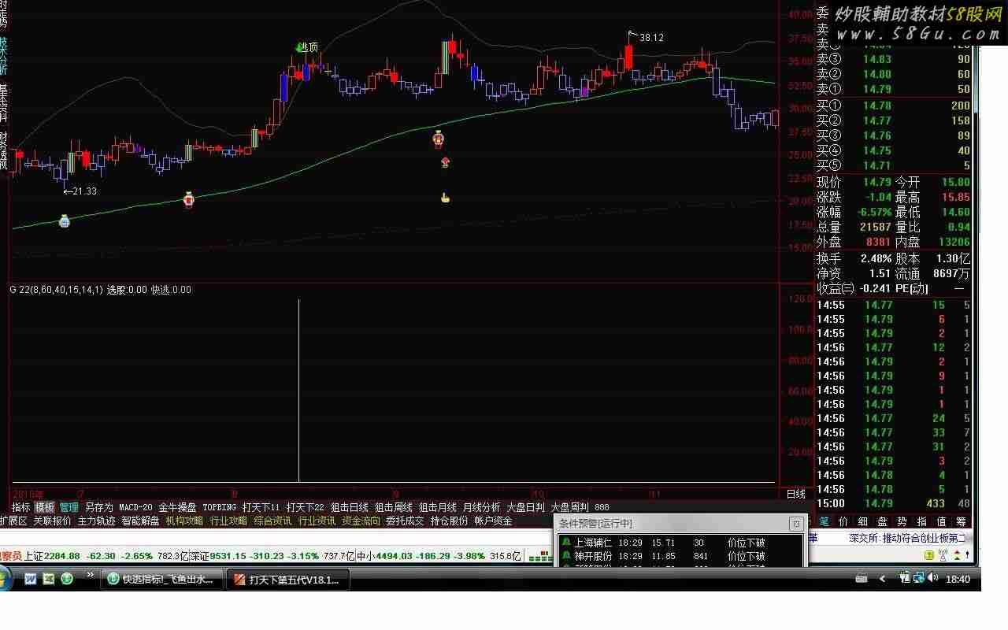Image resolution: width=1008 pixels, height=630 pixels.
Task: Switch quote panel to 势 tab
Action: tap(902, 521)
